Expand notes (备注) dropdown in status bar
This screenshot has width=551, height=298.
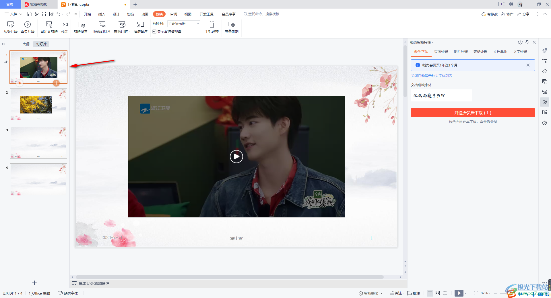click(x=404, y=293)
